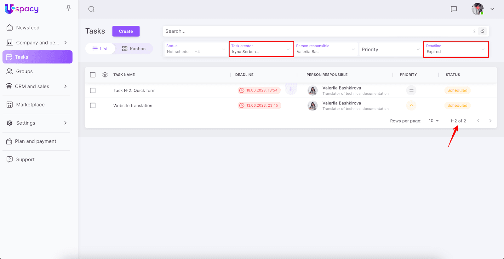This screenshot has height=259, width=504.
Task: Check the box for Task №2. Quick form
Action: tap(93, 91)
